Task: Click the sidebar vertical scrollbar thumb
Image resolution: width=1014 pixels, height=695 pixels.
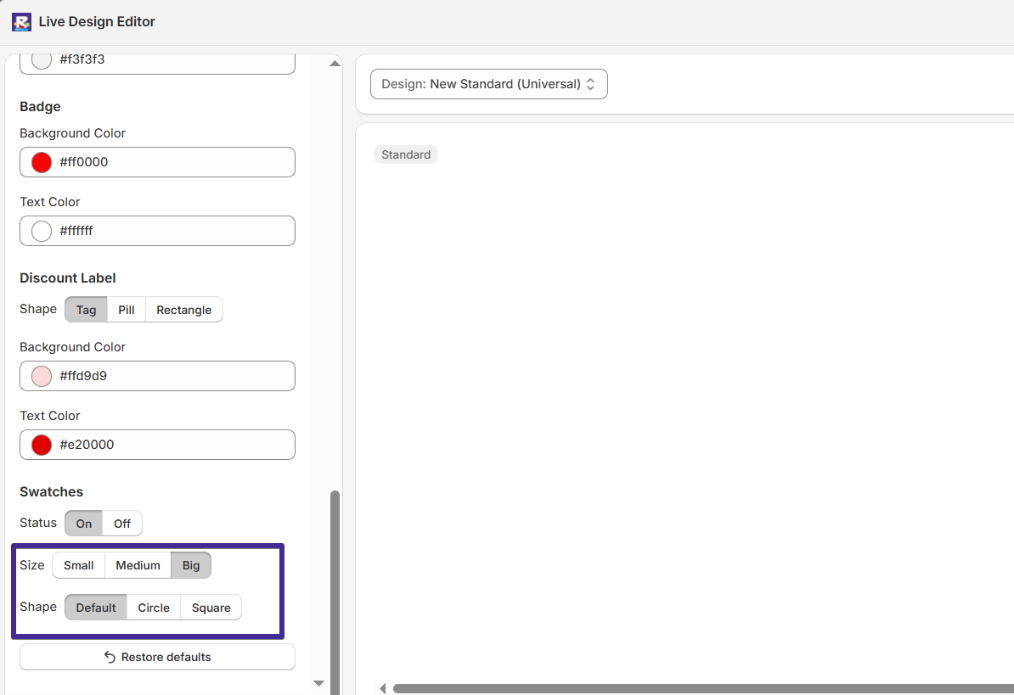Action: [x=335, y=591]
